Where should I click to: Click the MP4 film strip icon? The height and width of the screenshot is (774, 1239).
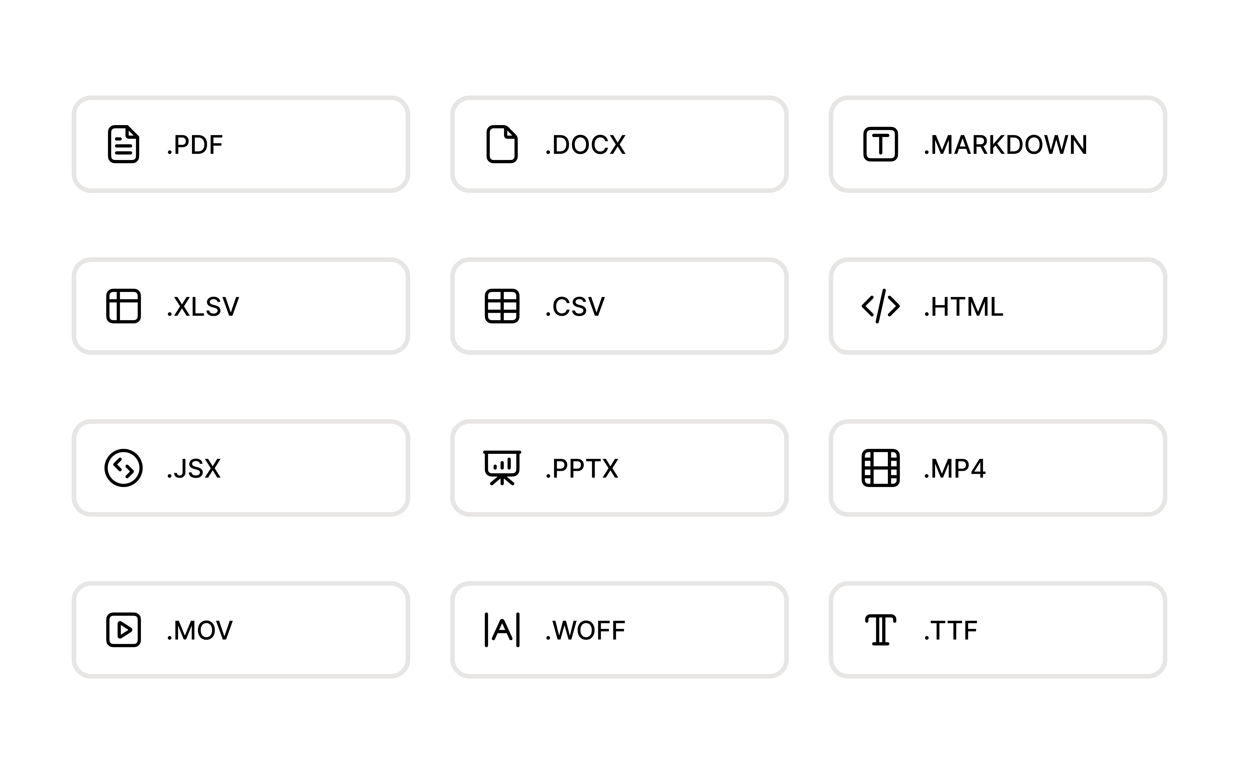(x=881, y=468)
